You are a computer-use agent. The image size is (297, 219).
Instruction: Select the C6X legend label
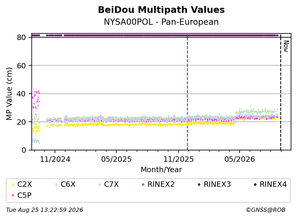(68, 184)
